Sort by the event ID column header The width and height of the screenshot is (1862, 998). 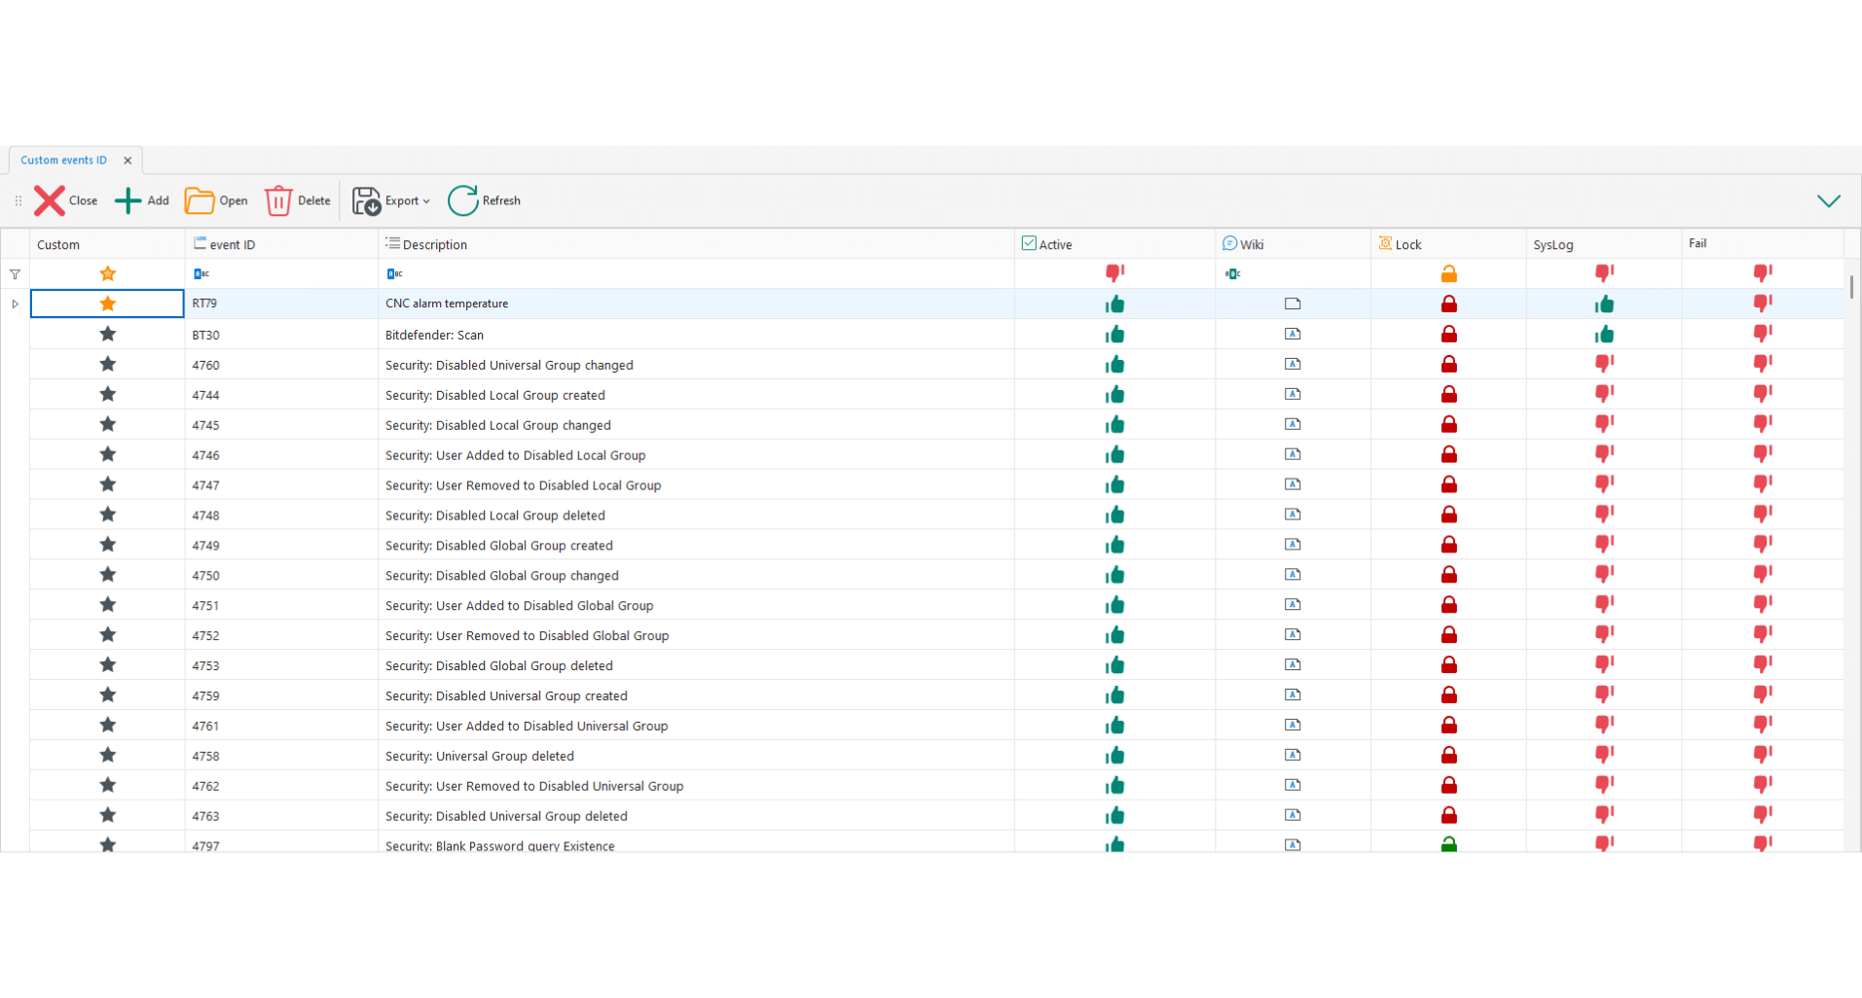[232, 244]
